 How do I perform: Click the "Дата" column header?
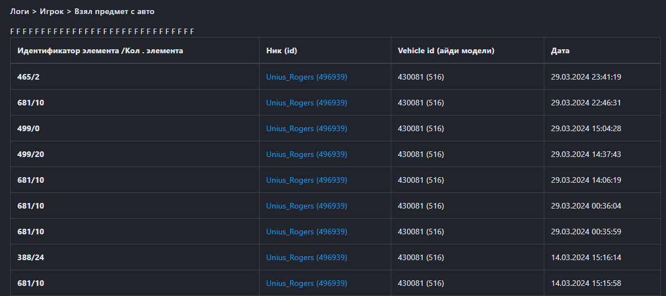[x=560, y=50]
